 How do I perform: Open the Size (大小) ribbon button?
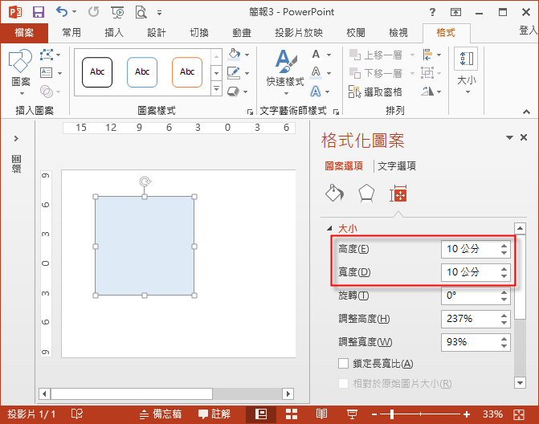[467, 71]
